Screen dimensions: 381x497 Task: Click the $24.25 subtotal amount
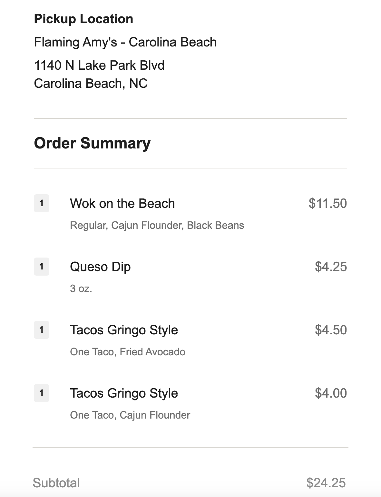(326, 483)
